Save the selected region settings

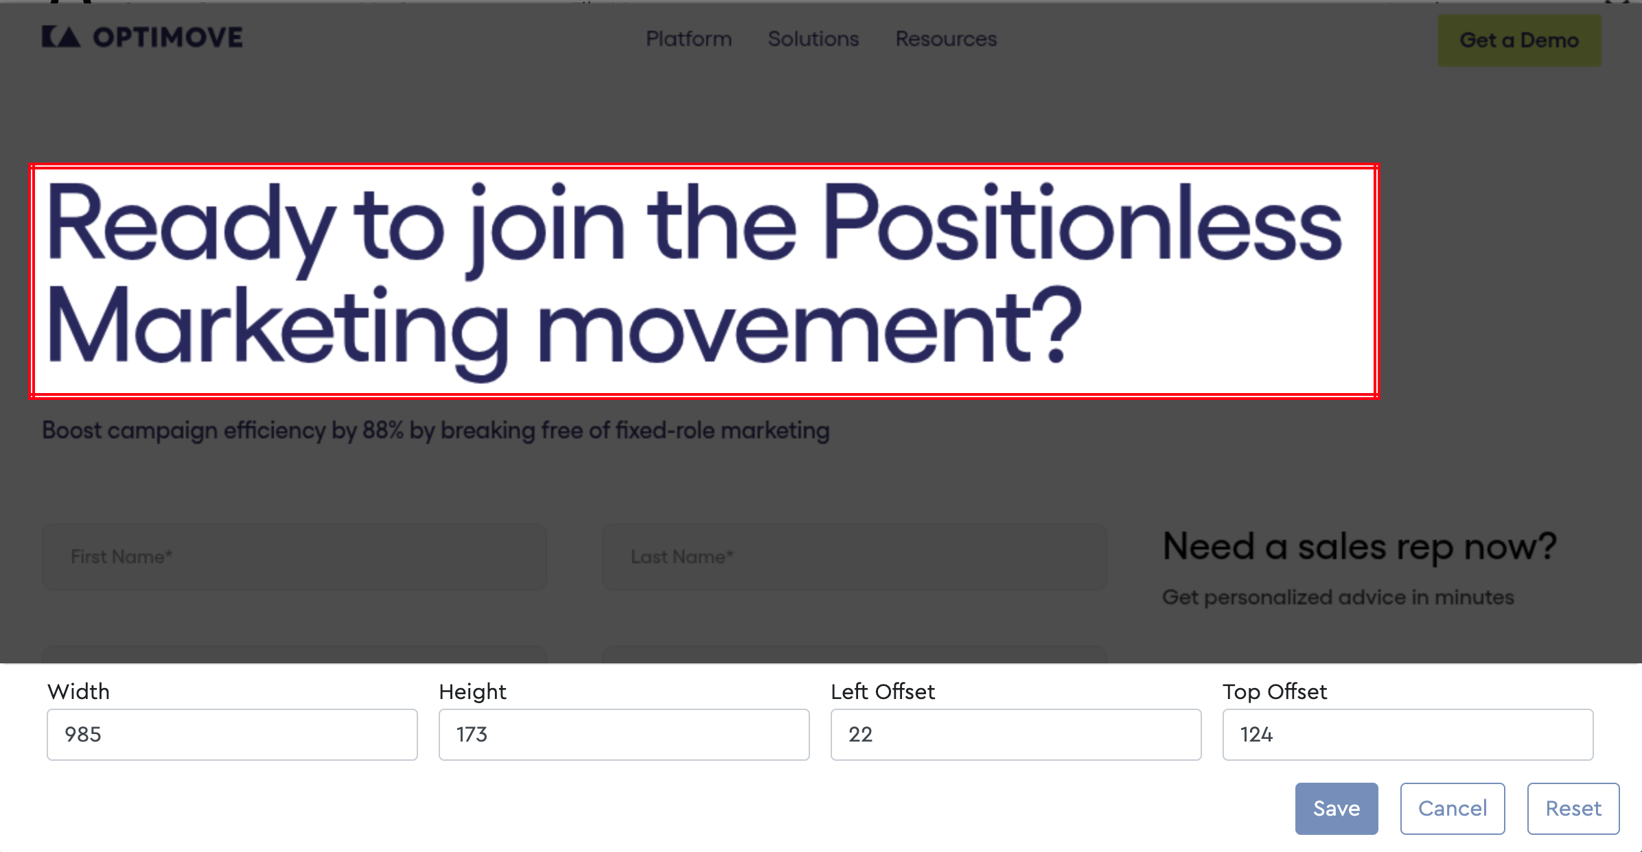[1337, 809]
